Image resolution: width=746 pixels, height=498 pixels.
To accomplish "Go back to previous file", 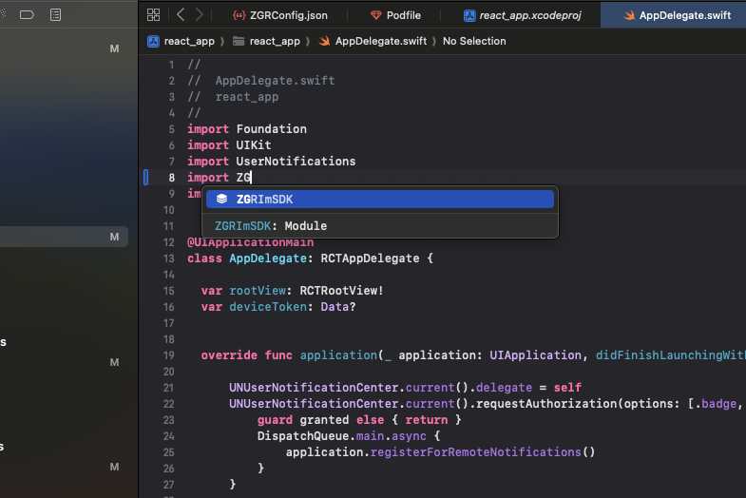I will [181, 15].
